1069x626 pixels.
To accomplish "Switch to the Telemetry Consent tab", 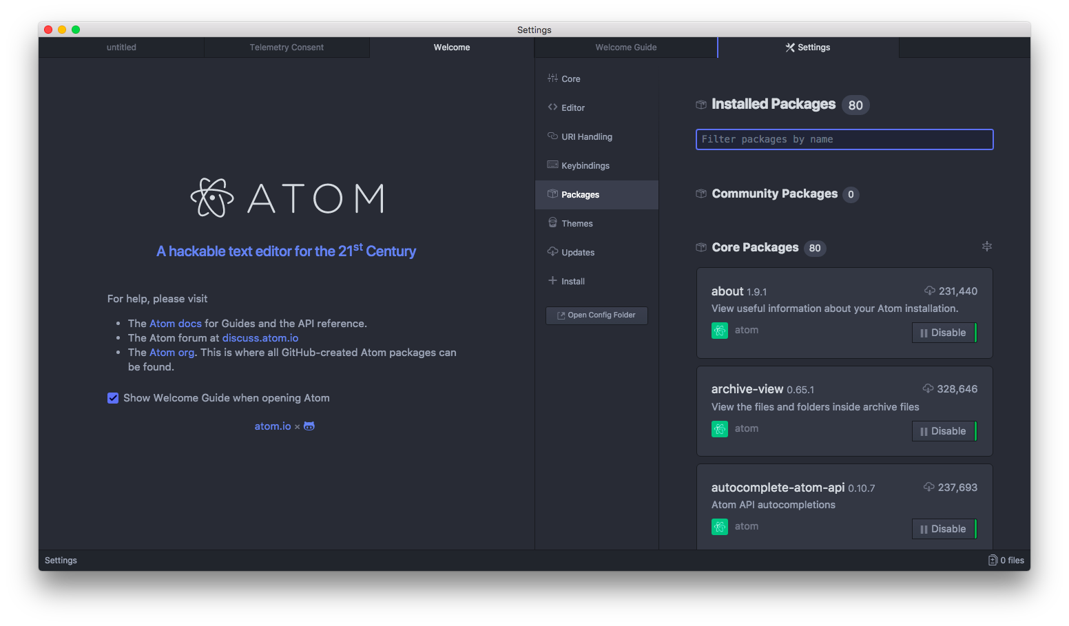I will (x=287, y=48).
